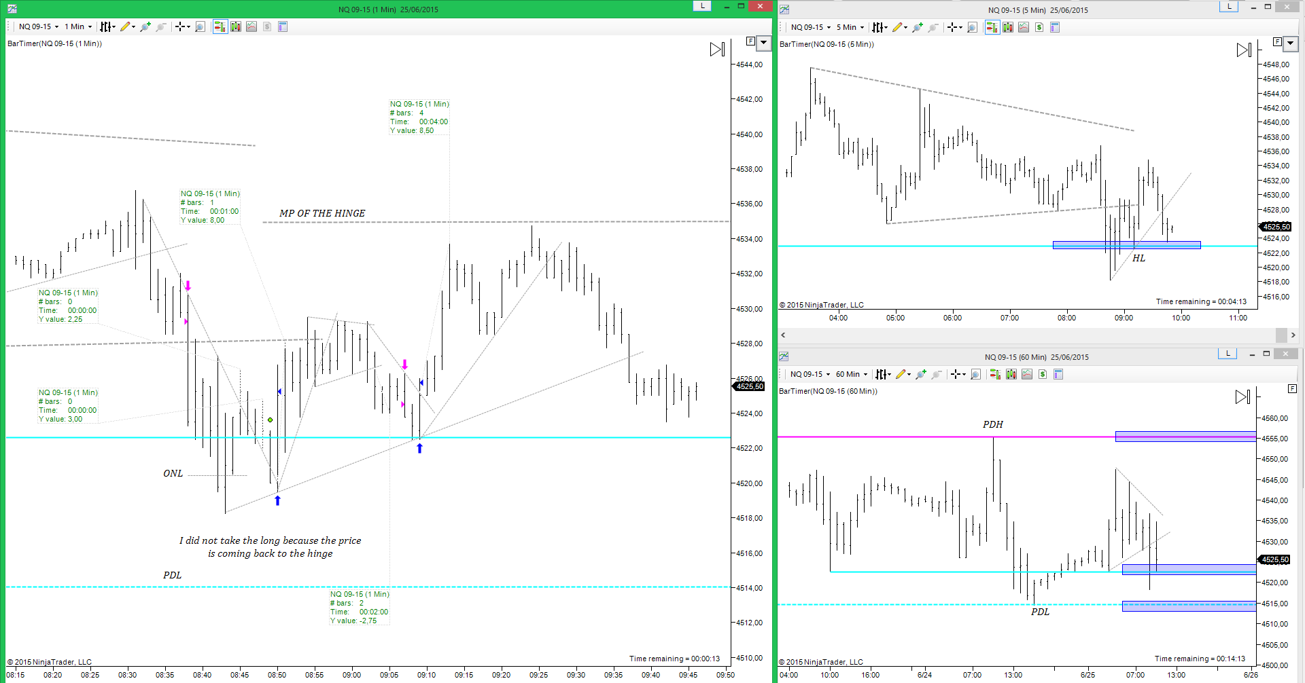The width and height of the screenshot is (1305, 683).
Task: Select the 'PDH' label on 60 Min chart
Action: click(x=993, y=424)
